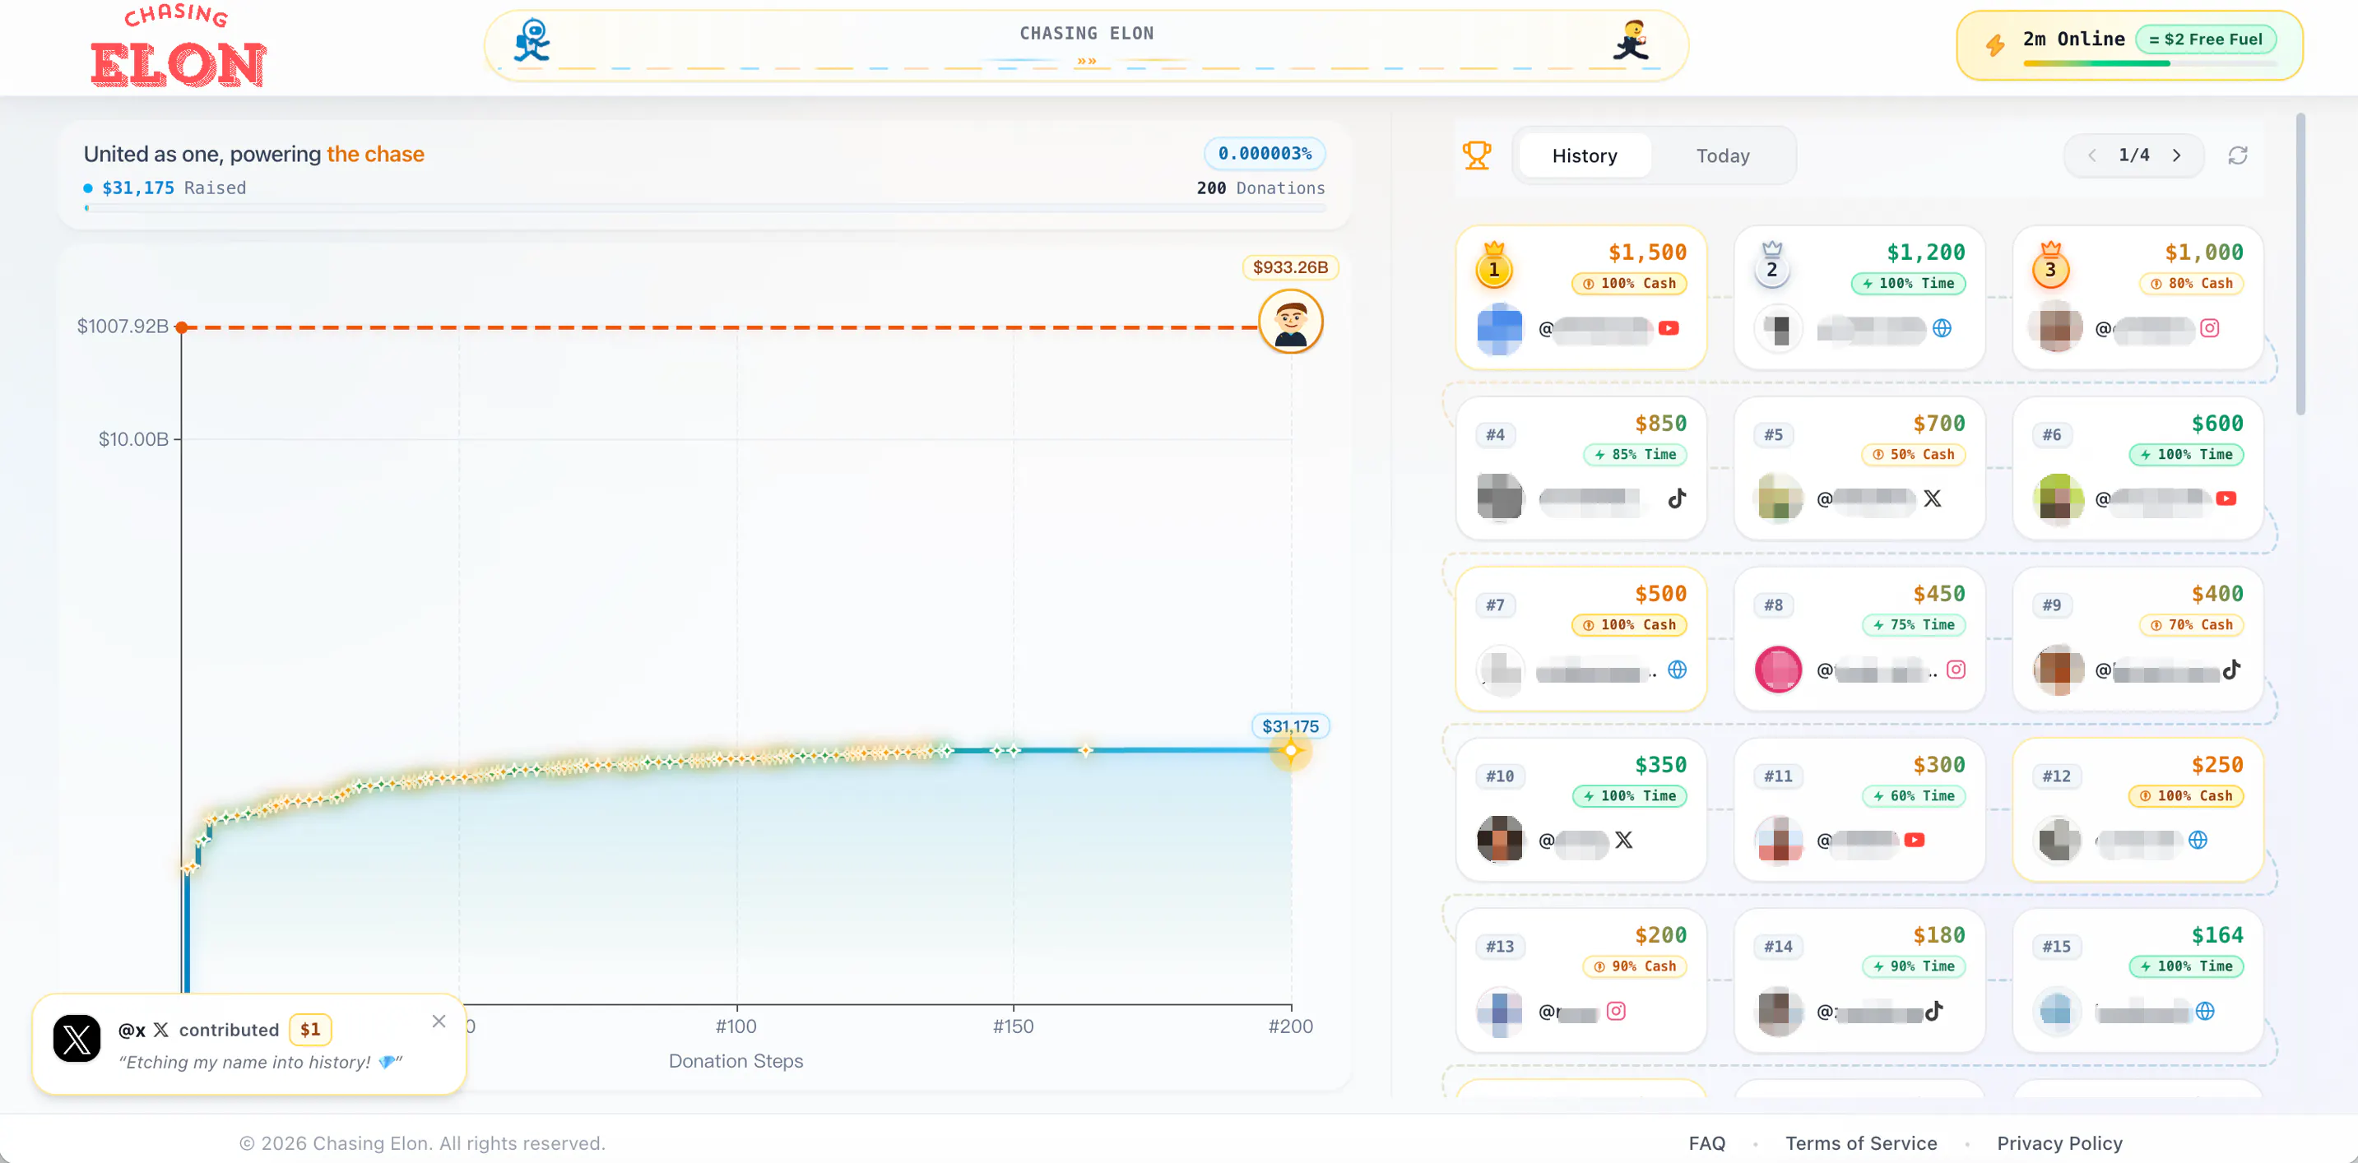Click the $2 Free Fuel badge
This screenshot has width=2358, height=1163.
coord(2204,39)
